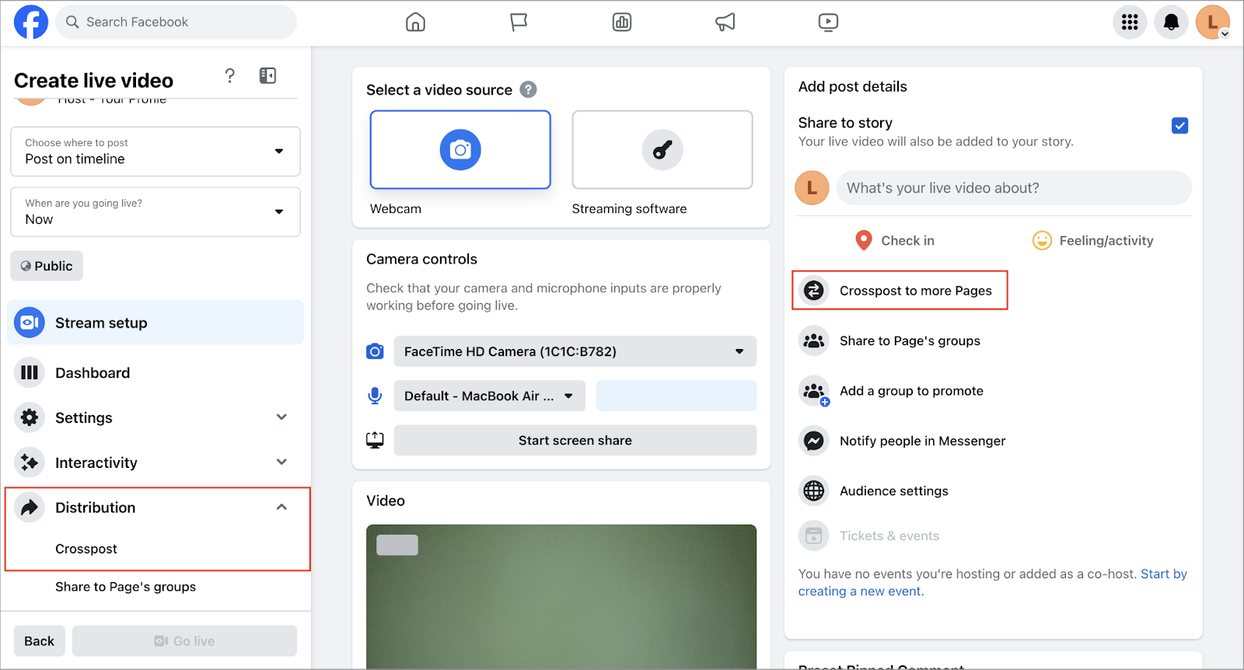Go to Home via house icon
Image resolution: width=1244 pixels, height=670 pixels.
(415, 23)
